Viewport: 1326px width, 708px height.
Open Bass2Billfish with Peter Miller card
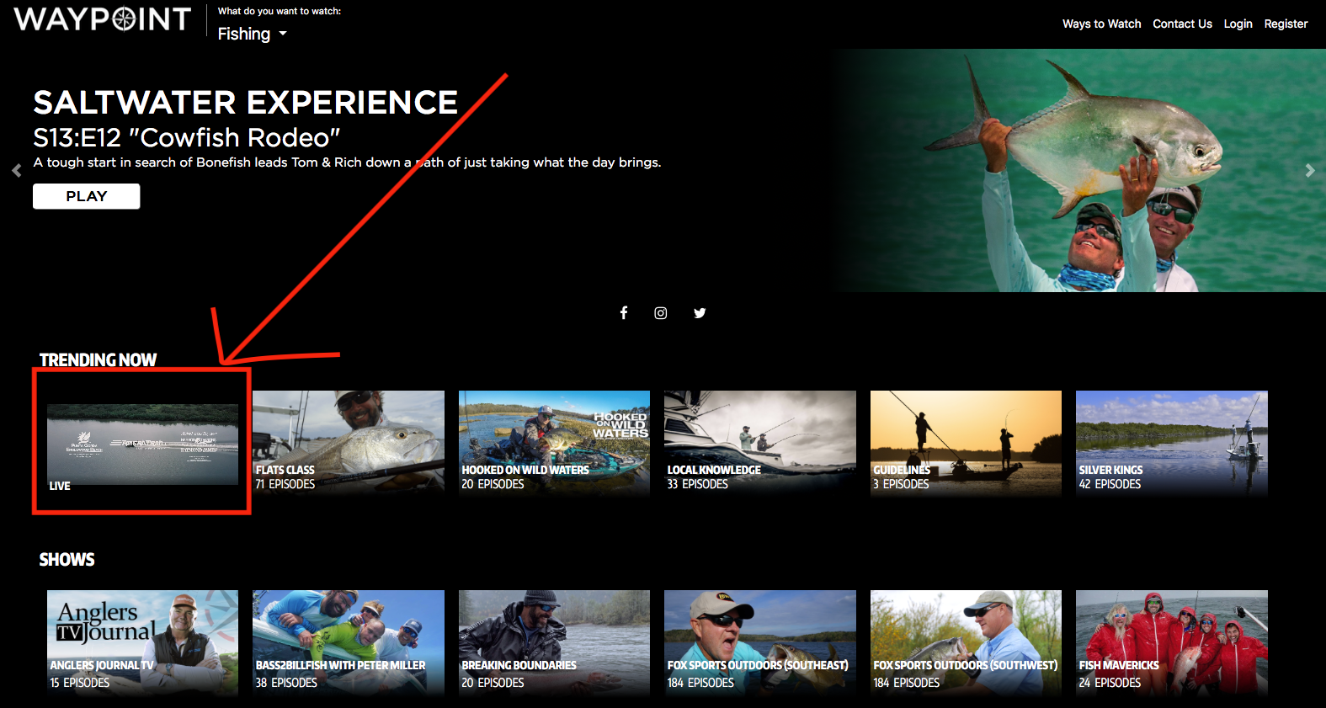[349, 643]
